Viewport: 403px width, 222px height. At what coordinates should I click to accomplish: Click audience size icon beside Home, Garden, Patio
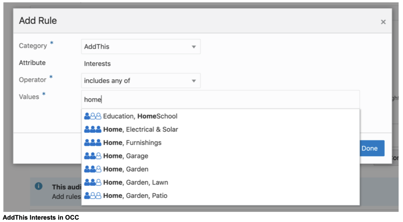93,196
